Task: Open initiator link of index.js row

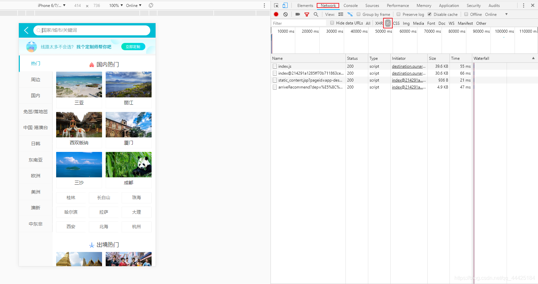Action: point(409,66)
